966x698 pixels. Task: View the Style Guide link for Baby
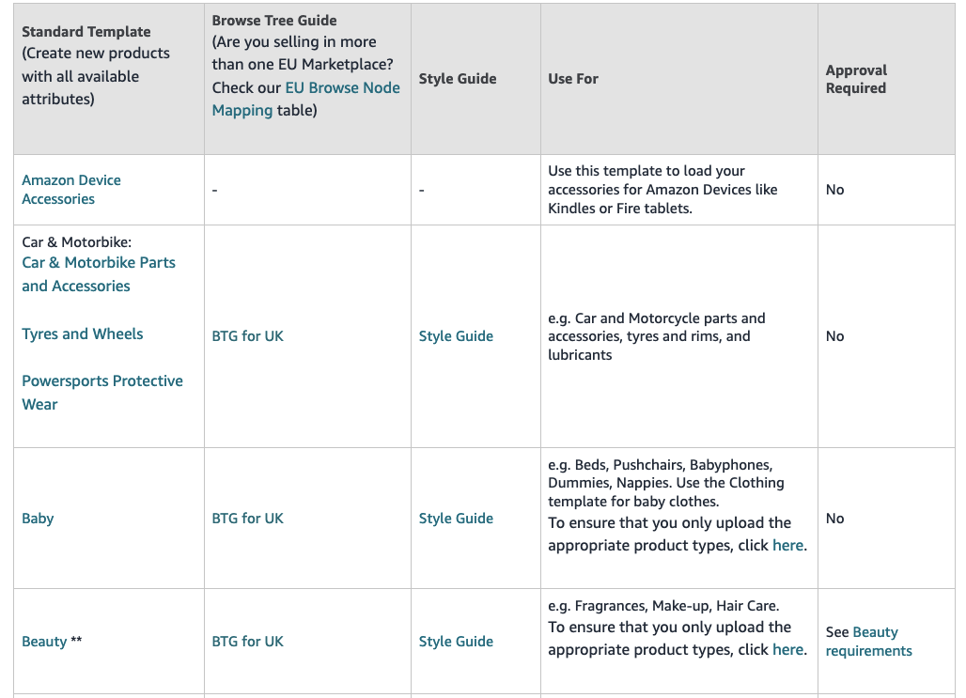[456, 519]
